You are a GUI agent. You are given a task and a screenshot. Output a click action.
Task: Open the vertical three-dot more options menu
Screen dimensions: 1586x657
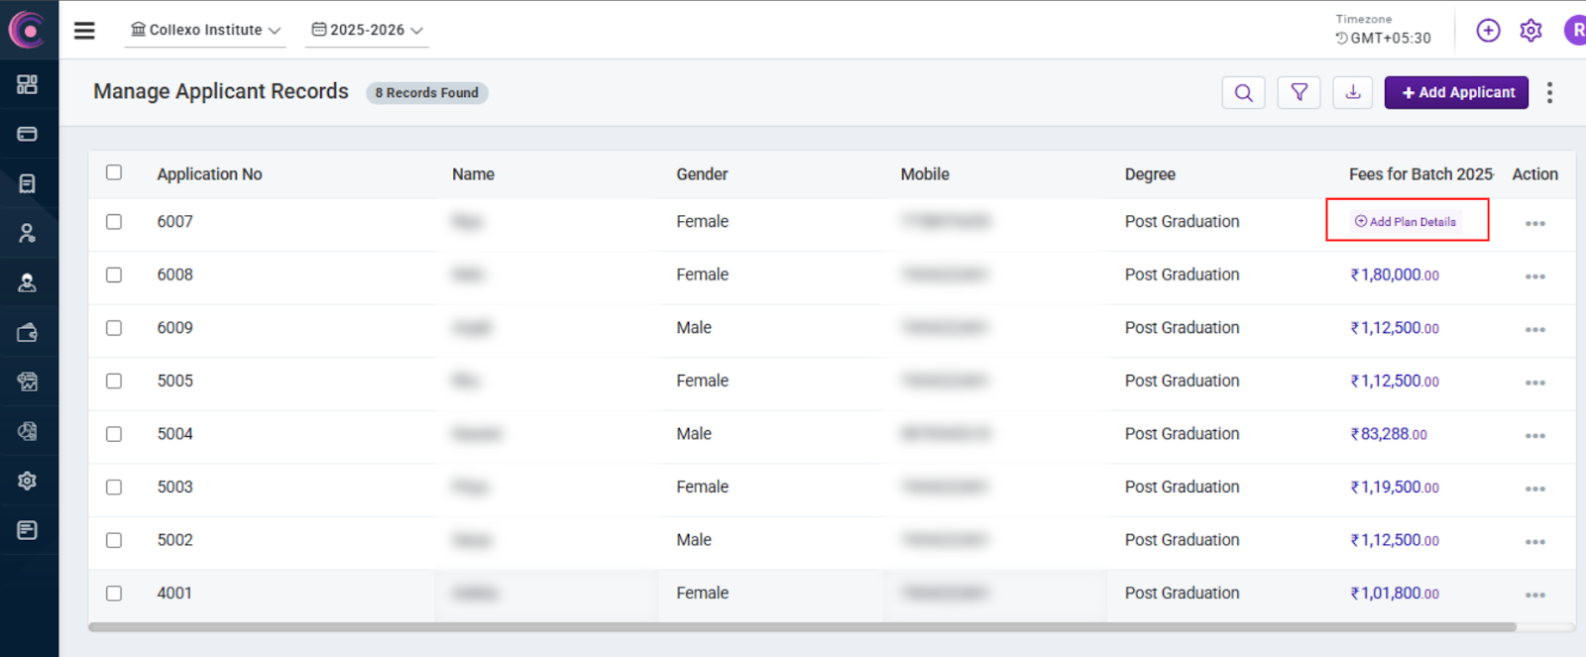tap(1549, 93)
